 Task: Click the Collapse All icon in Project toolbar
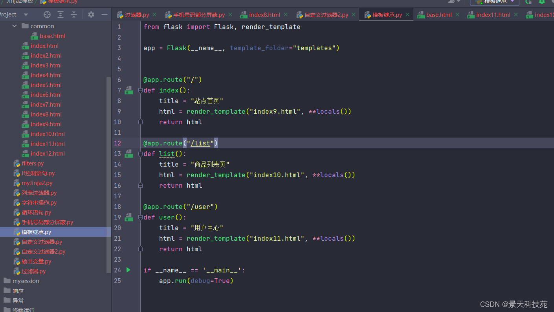pyautogui.click(x=74, y=15)
